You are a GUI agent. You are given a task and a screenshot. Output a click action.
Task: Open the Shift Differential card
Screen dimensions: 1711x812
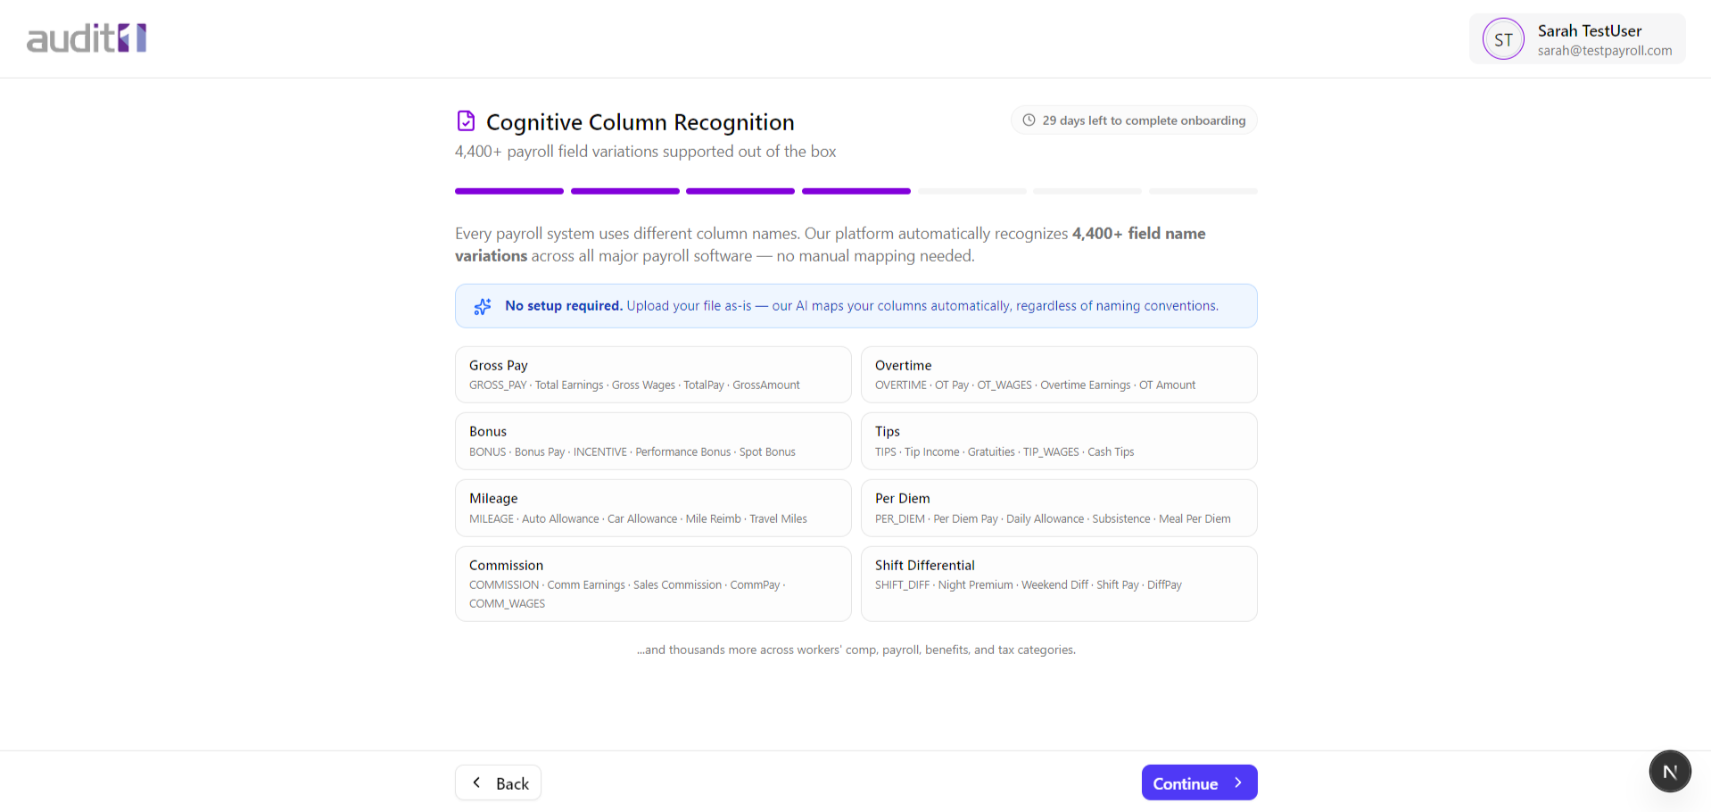[1058, 583]
